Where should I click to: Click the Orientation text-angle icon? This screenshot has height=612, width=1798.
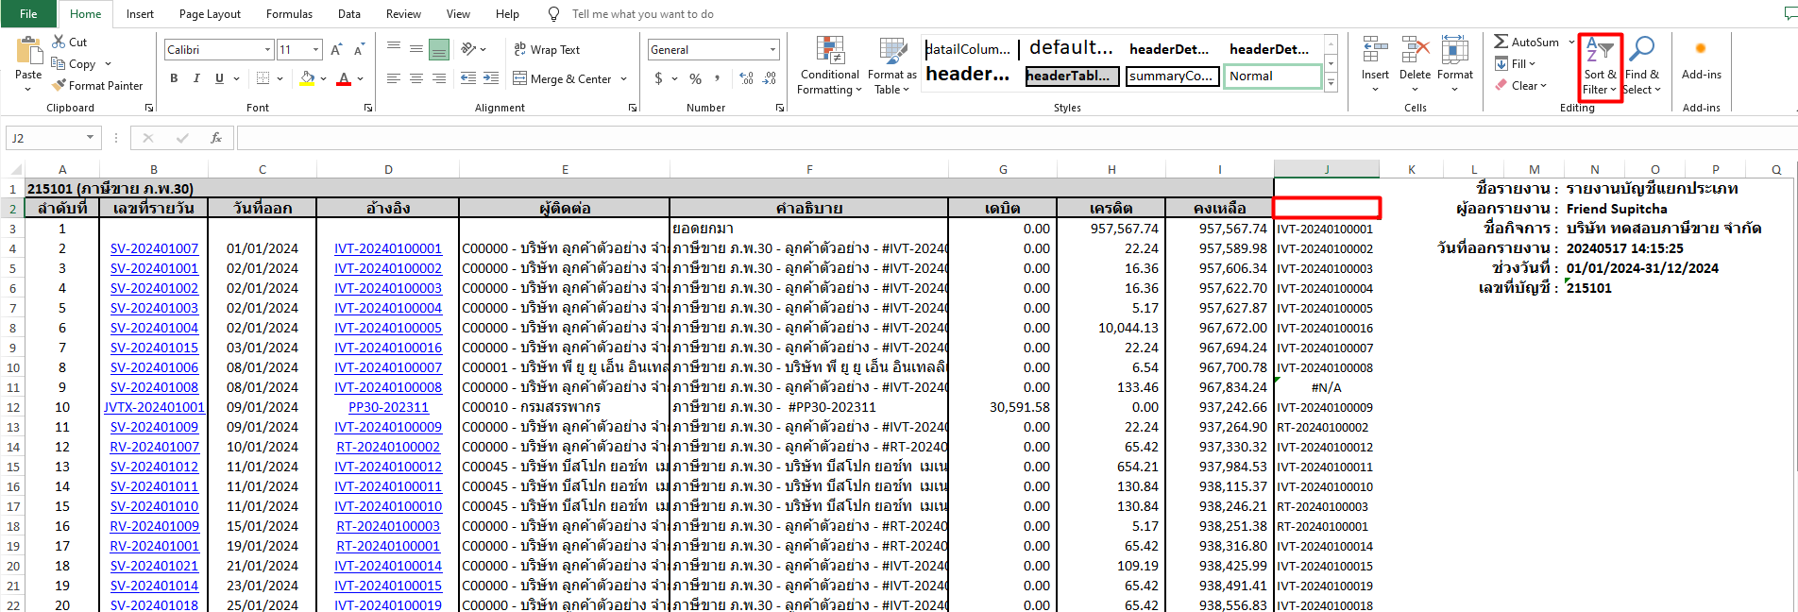click(468, 49)
